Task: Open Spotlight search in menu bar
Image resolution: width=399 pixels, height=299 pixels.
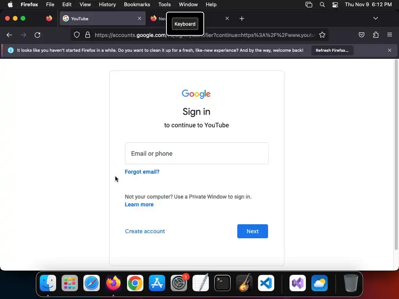Action: pos(322,5)
